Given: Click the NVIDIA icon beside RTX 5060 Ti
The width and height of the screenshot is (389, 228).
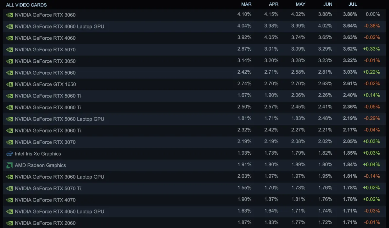Looking at the screenshot, I should [9, 96].
